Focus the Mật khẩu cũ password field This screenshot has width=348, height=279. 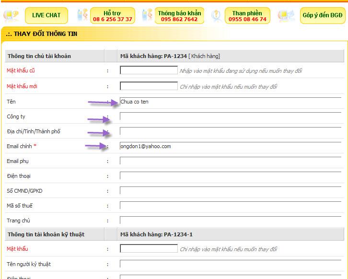[x=149, y=70]
